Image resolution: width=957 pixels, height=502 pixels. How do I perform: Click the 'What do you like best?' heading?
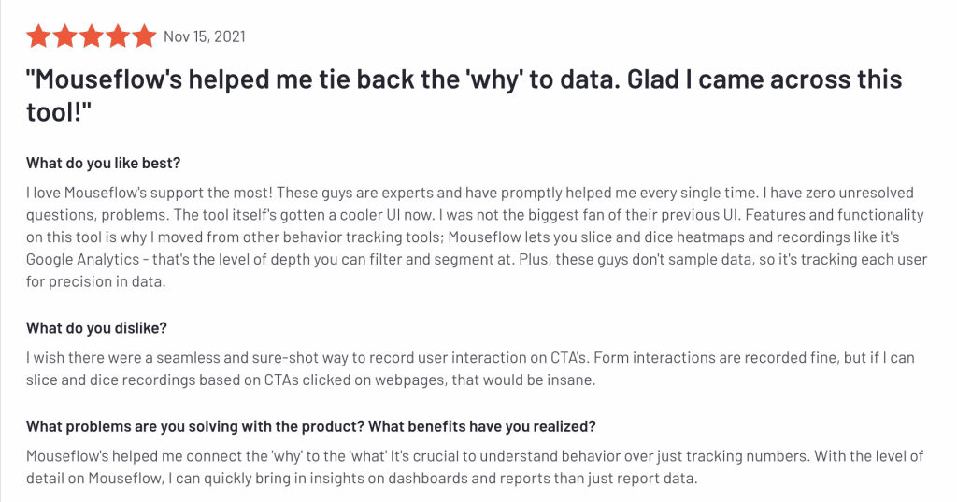[103, 163]
